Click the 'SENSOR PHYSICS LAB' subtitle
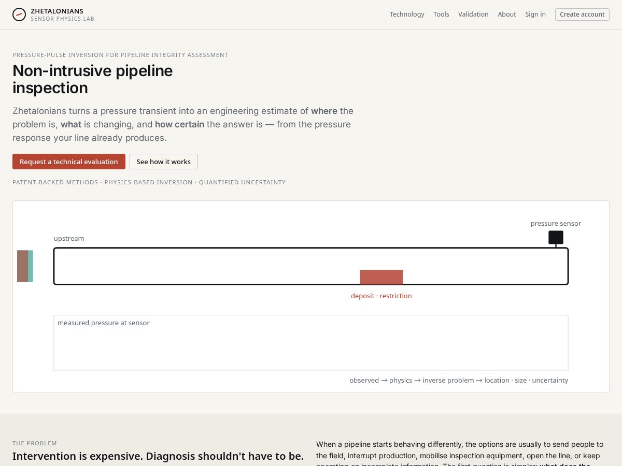Screen dimensions: 622x466 point(62,19)
